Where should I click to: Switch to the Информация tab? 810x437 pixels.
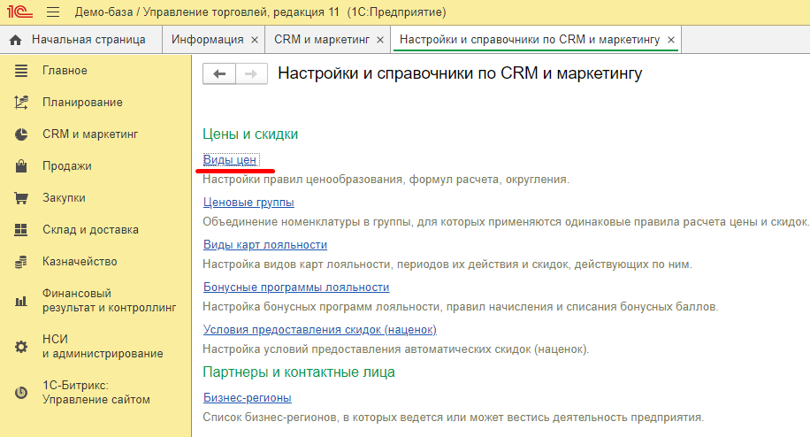coord(207,40)
